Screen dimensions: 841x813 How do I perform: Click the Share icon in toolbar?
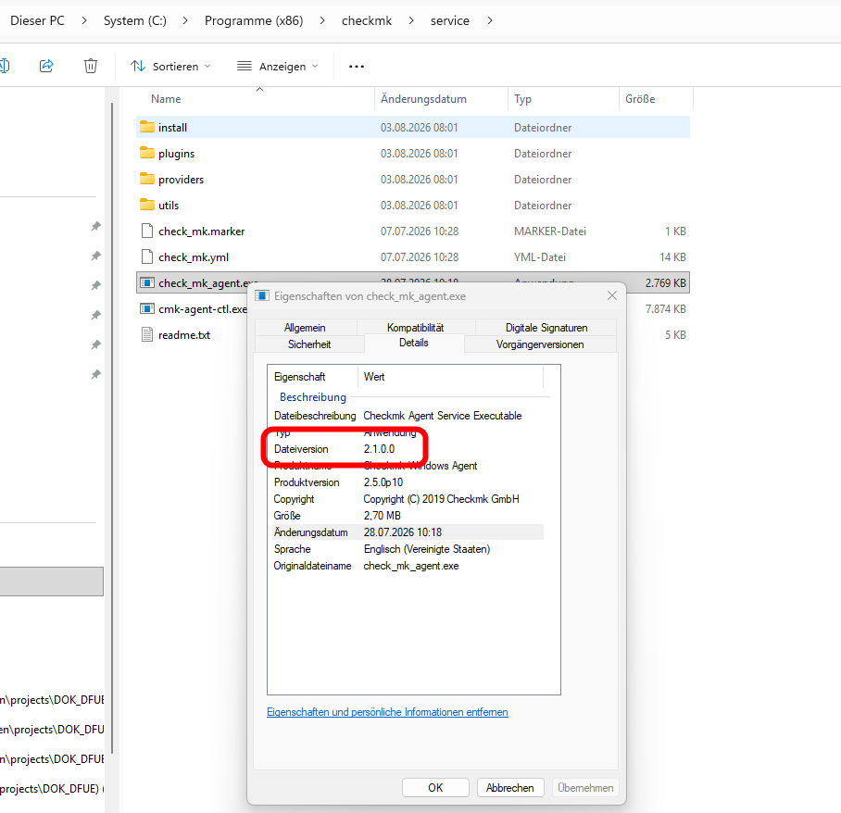point(46,66)
